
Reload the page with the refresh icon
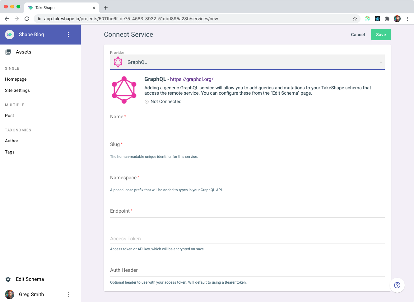click(x=27, y=19)
